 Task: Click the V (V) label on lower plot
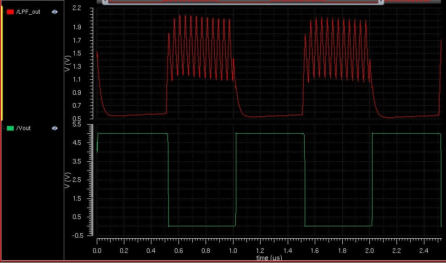[x=68, y=180]
